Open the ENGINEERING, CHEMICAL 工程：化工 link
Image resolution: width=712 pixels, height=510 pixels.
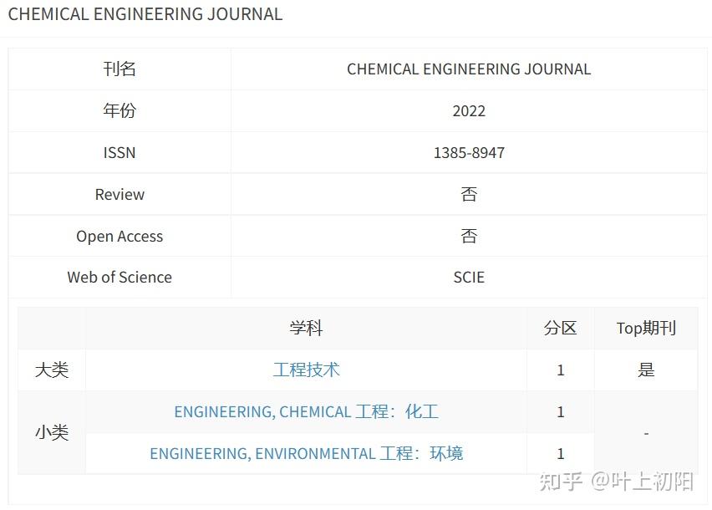pos(307,411)
